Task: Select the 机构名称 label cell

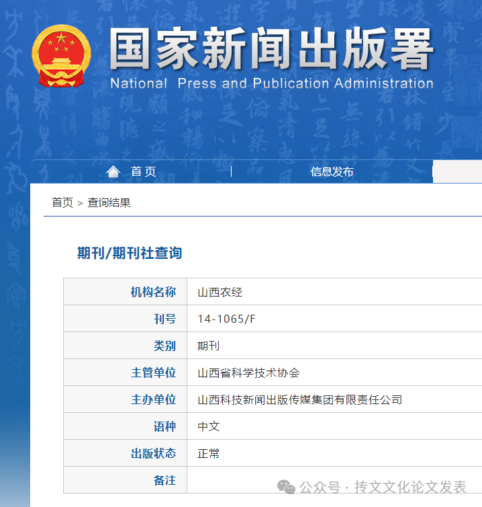Action: (126, 292)
